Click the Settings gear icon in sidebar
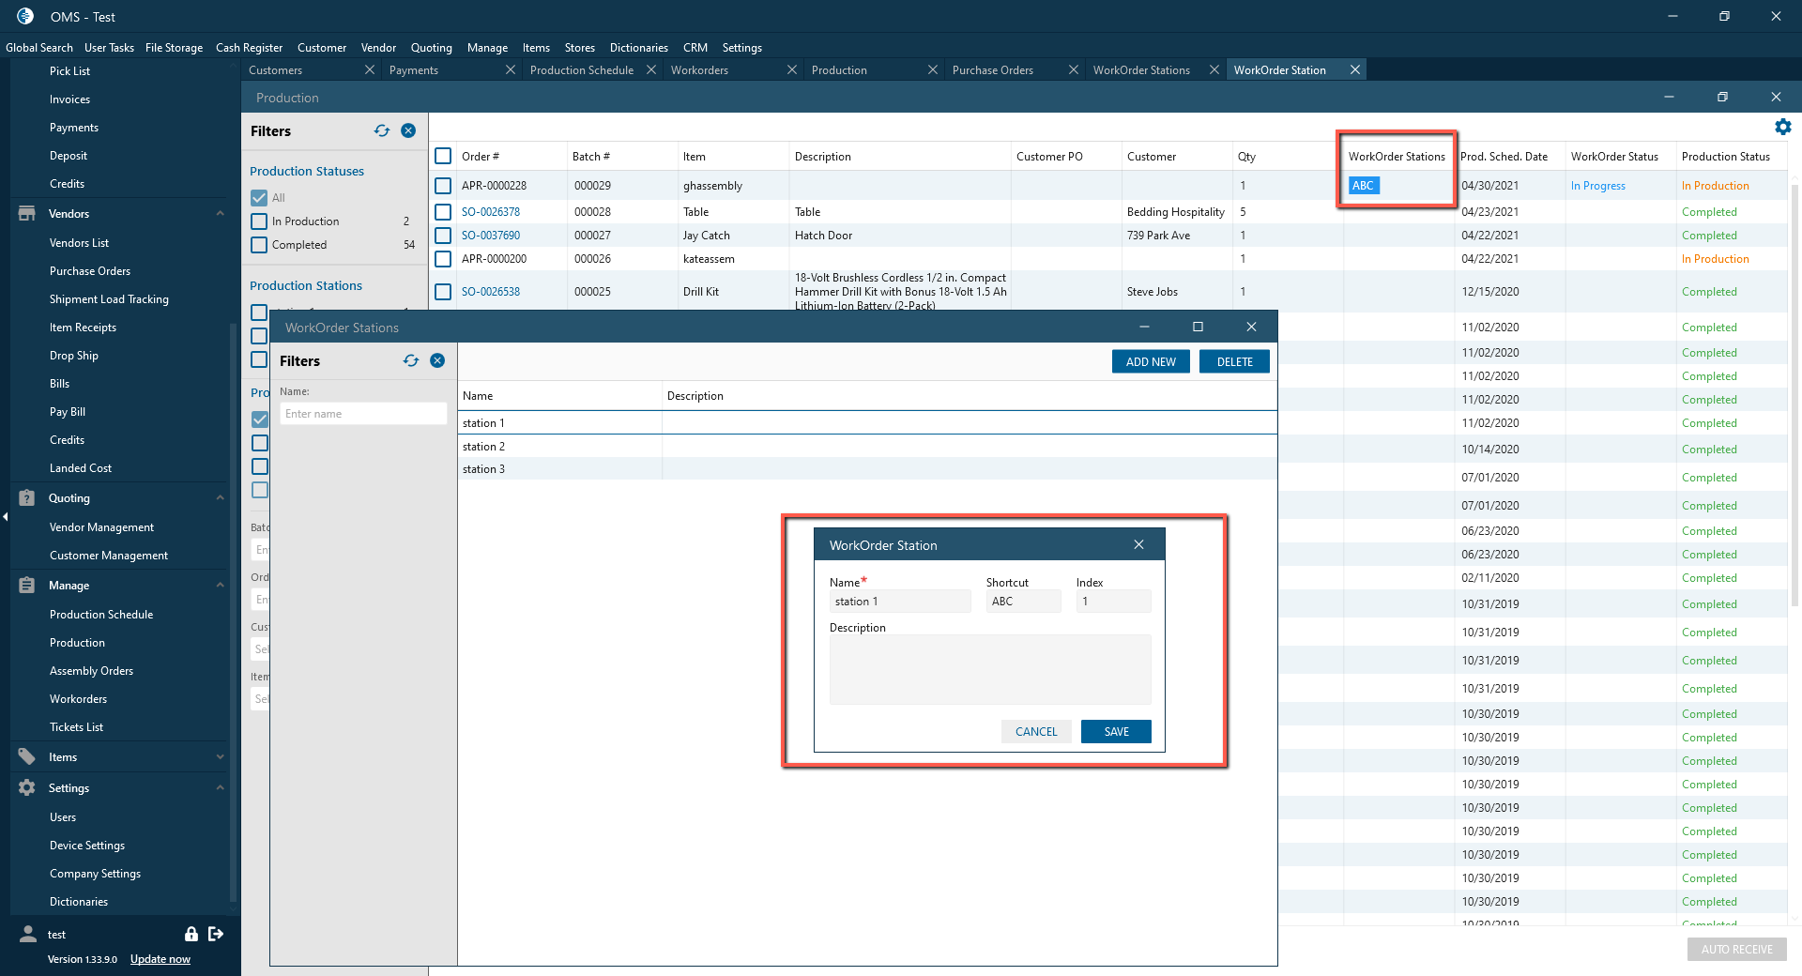1802x976 pixels. pyautogui.click(x=26, y=787)
